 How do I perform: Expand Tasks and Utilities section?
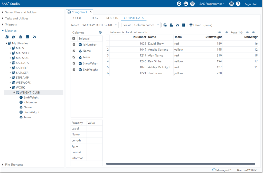3,18
